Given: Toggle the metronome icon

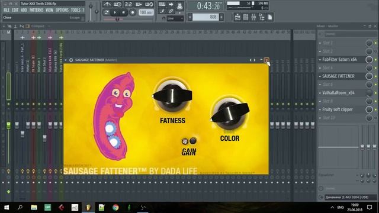Looking at the screenshot, I should (x=107, y=4).
